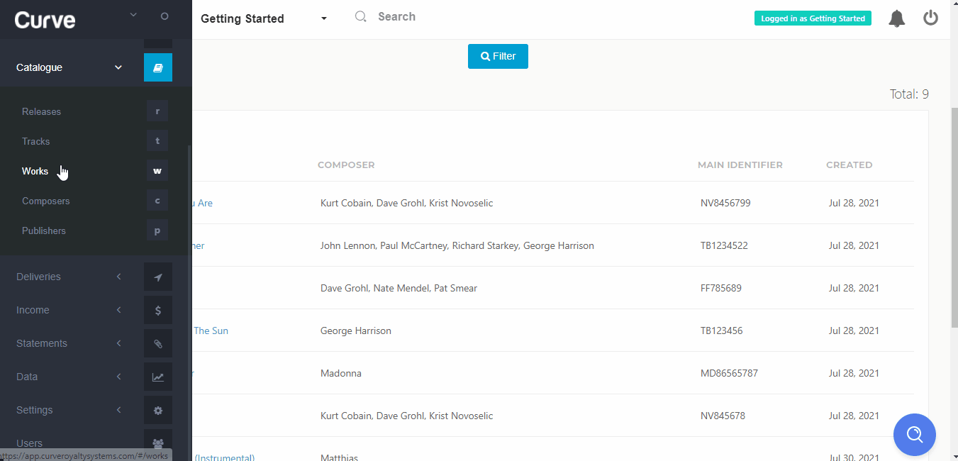Click identifier TB1234522
The height and width of the screenshot is (461, 958).
(x=724, y=245)
